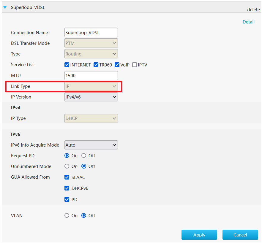This screenshot has width=262, height=243.
Task: Open the IP Type dropdown showing DHCP
Action: click(x=91, y=118)
